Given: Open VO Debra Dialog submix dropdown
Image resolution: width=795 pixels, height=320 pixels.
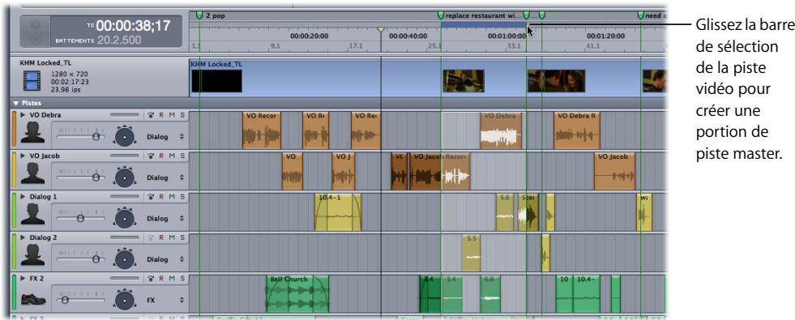Looking at the screenshot, I should [x=165, y=137].
